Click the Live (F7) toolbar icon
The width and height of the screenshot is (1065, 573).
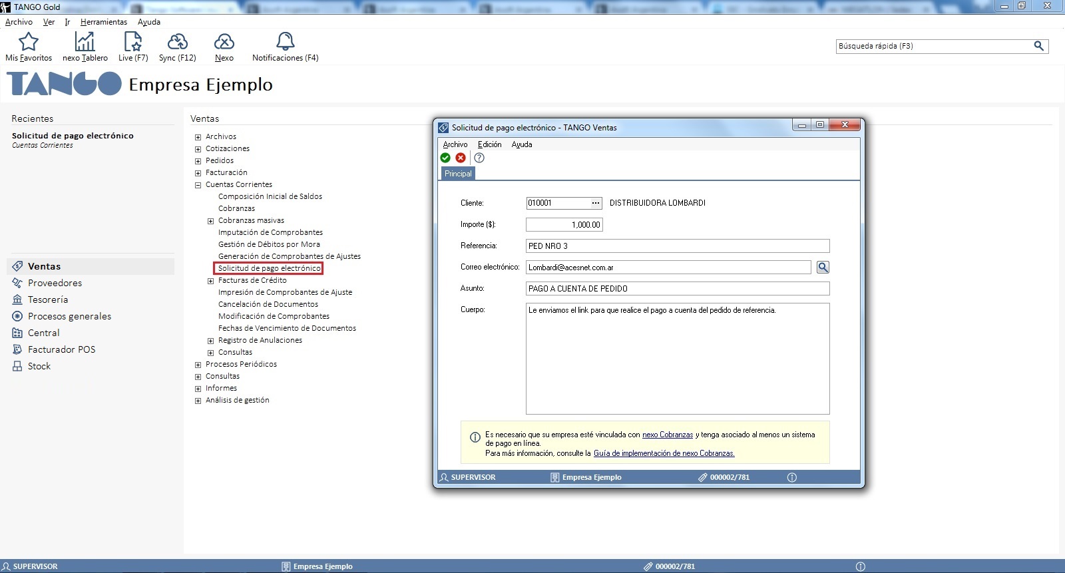pos(133,43)
